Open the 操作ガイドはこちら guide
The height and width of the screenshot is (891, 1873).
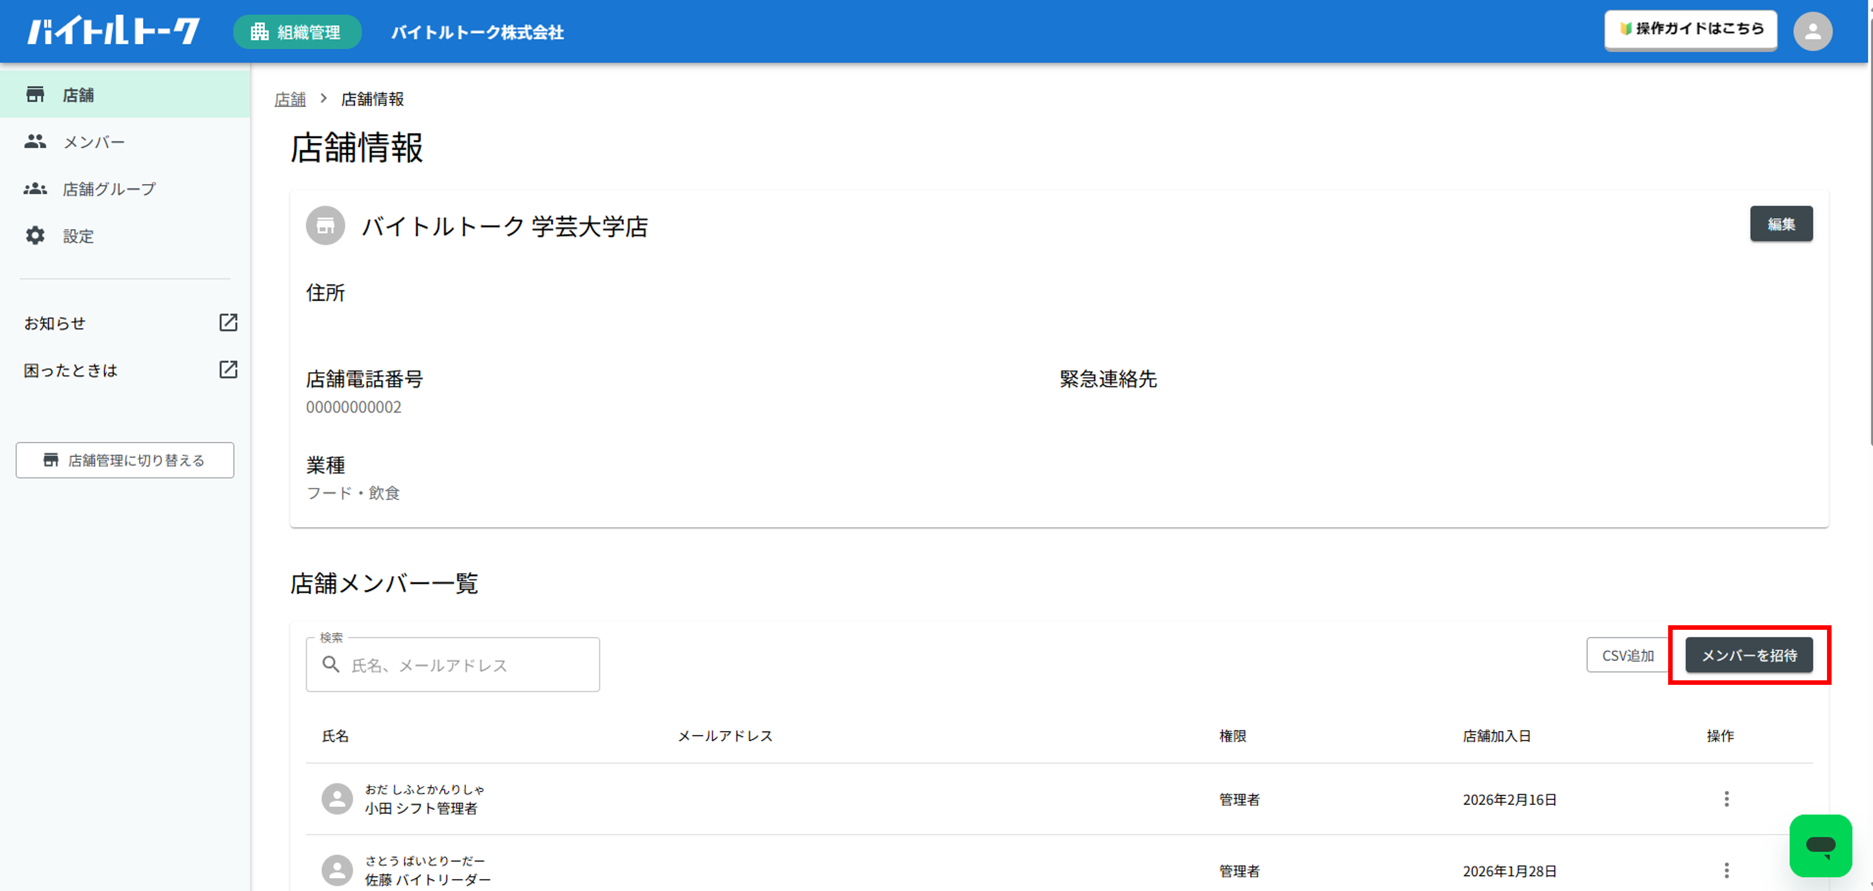tap(1690, 29)
